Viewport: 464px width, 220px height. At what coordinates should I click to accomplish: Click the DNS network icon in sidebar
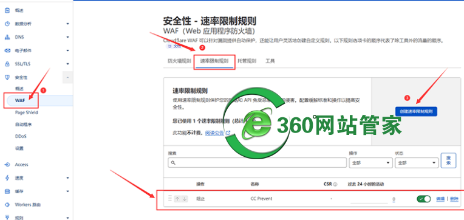tap(7, 37)
